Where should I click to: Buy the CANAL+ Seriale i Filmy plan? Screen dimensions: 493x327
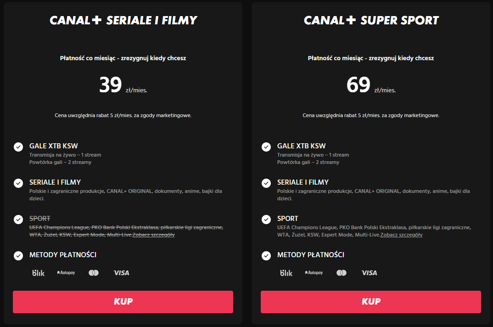click(x=123, y=302)
